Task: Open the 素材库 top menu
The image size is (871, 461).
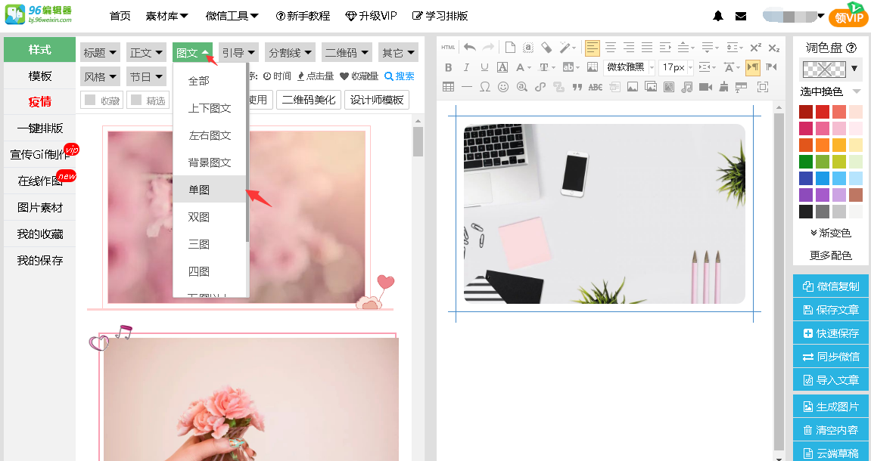Action: coord(166,16)
